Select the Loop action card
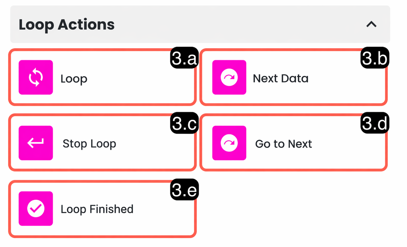 point(102,77)
